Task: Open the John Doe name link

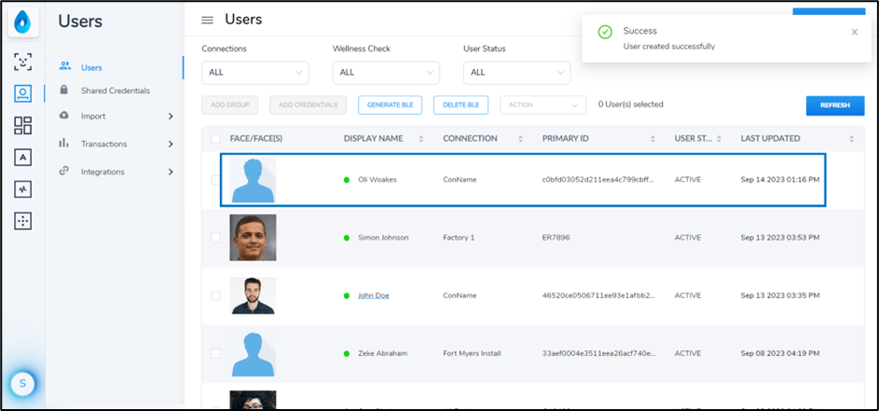Action: coord(374,295)
